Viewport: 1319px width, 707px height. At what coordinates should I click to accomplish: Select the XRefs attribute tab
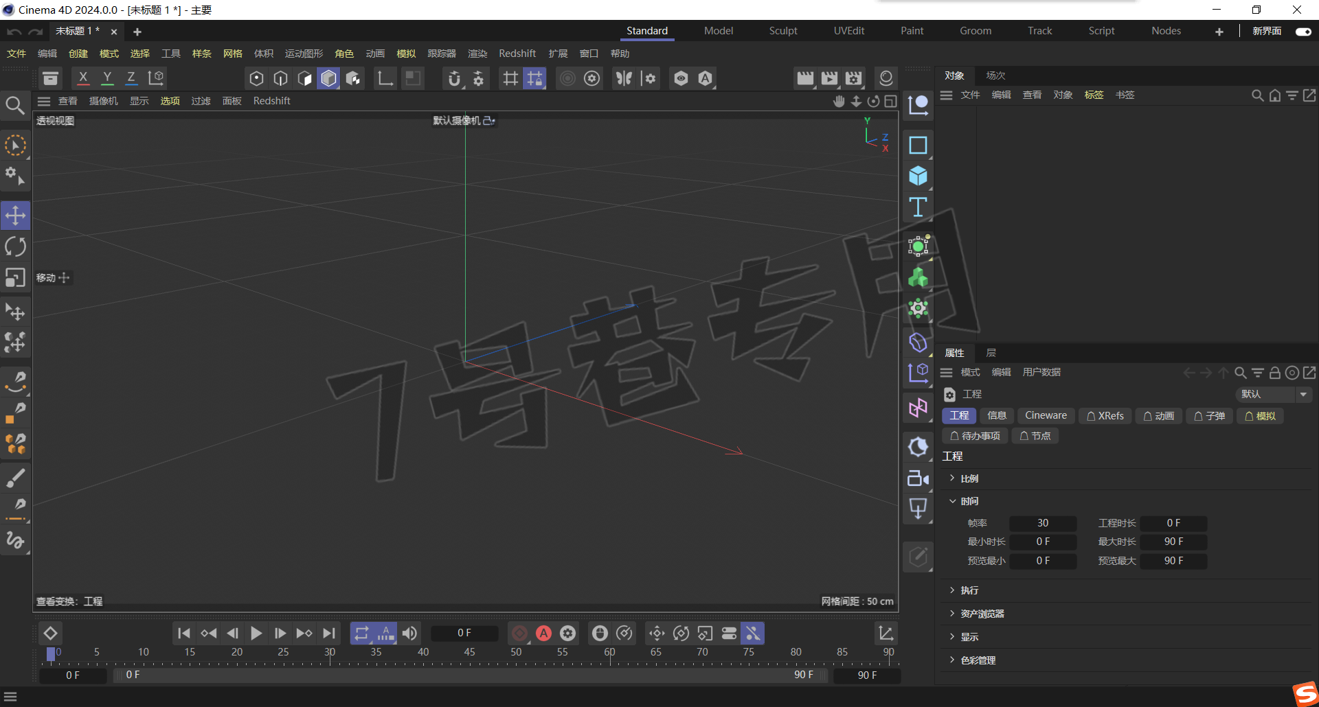[1105, 416]
